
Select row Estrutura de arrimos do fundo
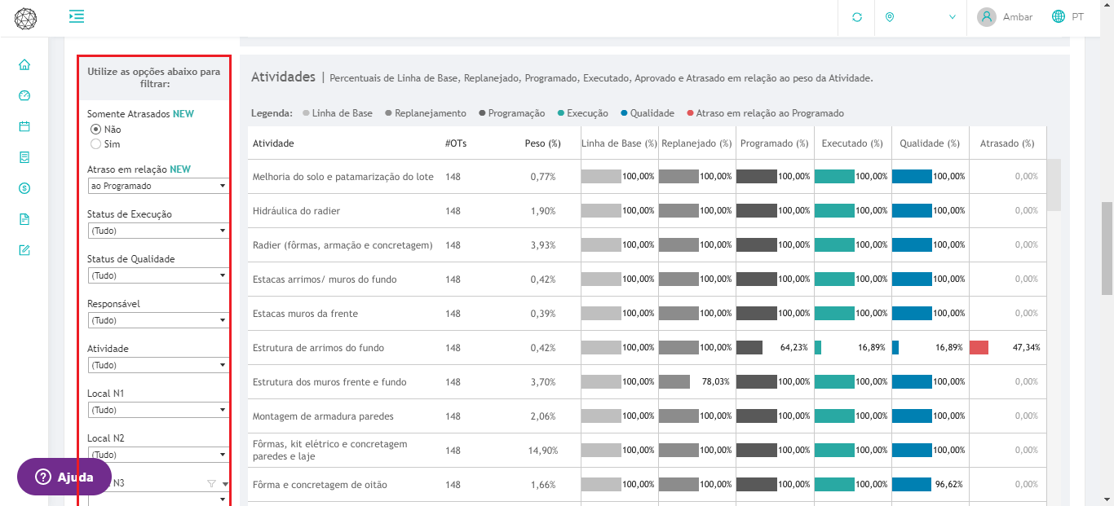coord(648,348)
